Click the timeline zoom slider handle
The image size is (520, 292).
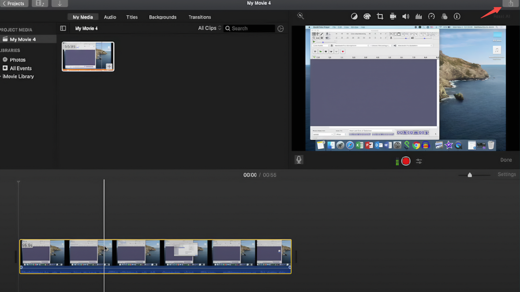click(470, 175)
